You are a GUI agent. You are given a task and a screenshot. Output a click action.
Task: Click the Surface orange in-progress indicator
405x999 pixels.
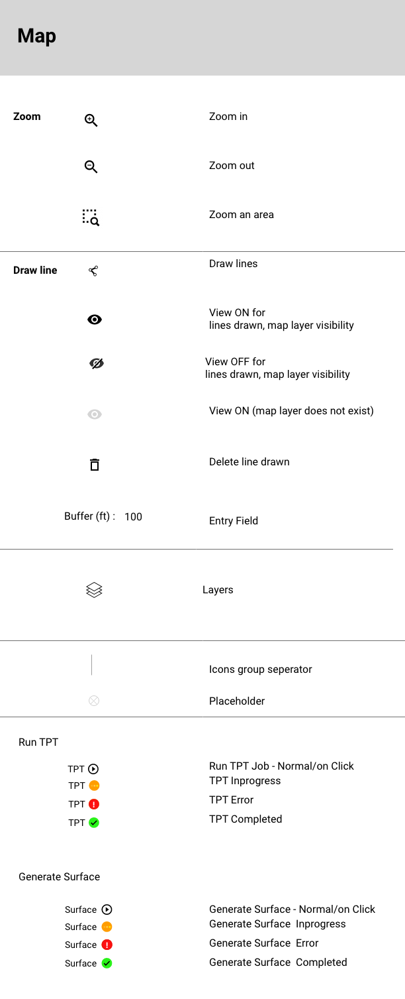pos(107,927)
